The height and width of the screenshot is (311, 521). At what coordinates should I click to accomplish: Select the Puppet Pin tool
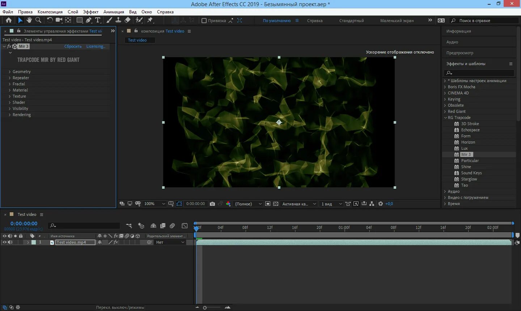pyautogui.click(x=150, y=20)
